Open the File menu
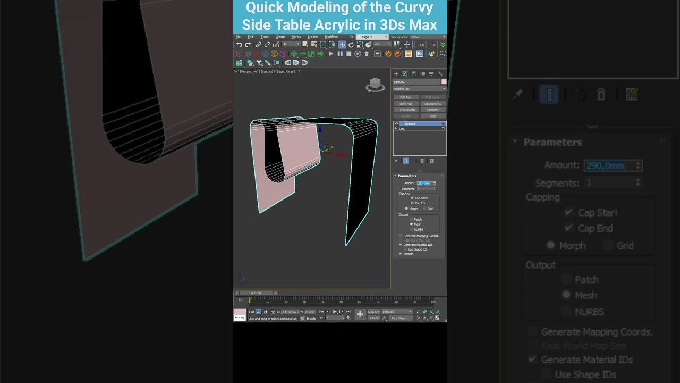 tap(238, 37)
